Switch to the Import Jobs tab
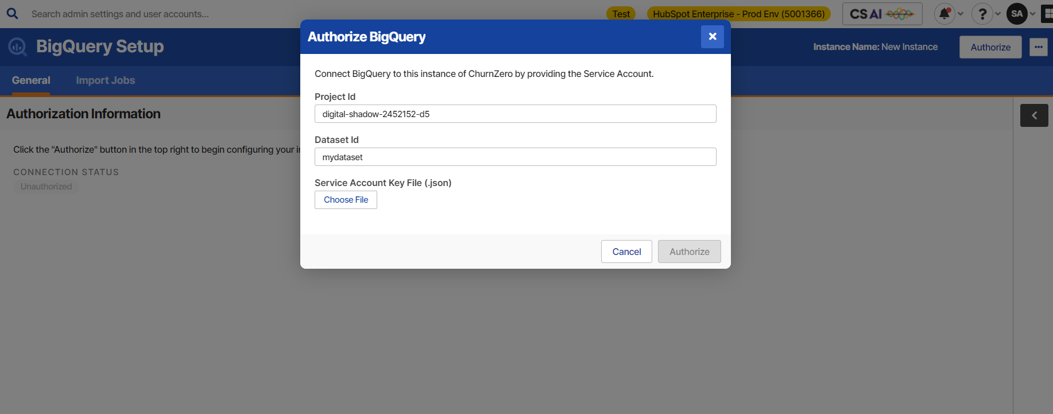This screenshot has height=414, width=1053. pos(106,80)
